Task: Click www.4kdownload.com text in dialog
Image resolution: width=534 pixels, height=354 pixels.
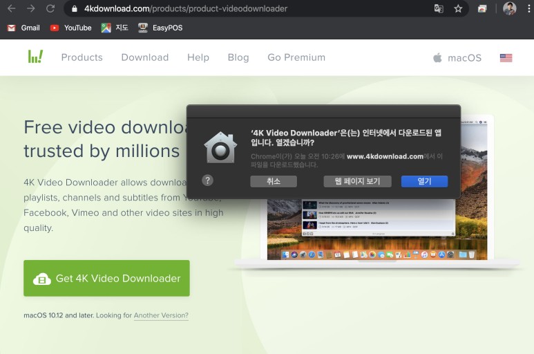Action: (x=385, y=156)
